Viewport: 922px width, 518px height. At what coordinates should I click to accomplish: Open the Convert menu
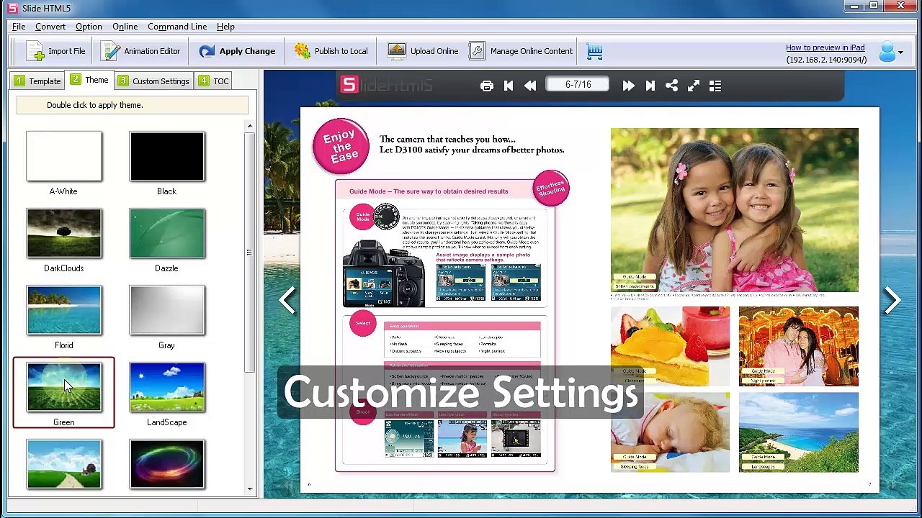coord(50,27)
